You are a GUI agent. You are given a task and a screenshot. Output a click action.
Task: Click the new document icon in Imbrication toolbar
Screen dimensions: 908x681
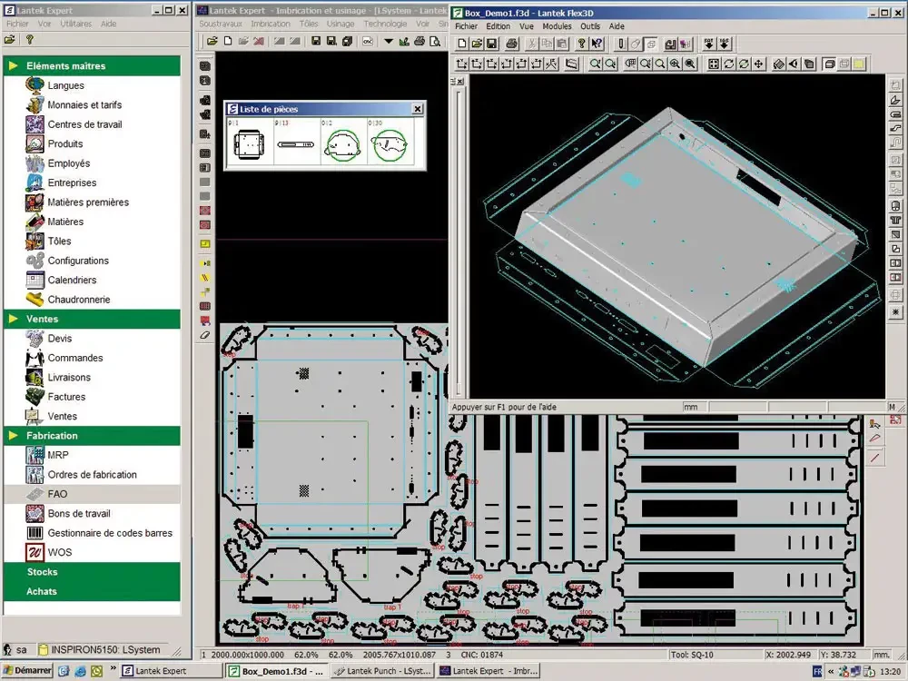coord(228,41)
